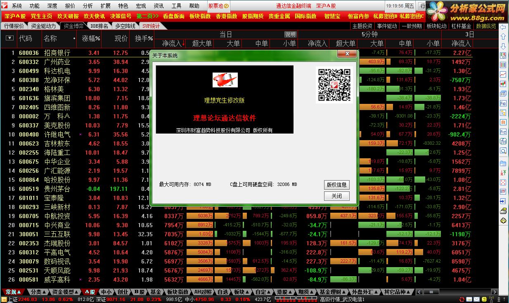Sort by the 涨幅% column header
Viewport: 509px width, 303px height.
coord(91,38)
